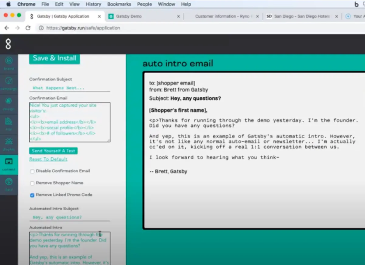Uncheck the Remove Linked Promo Code checkbox
The image size is (365, 265).
pyautogui.click(x=32, y=195)
